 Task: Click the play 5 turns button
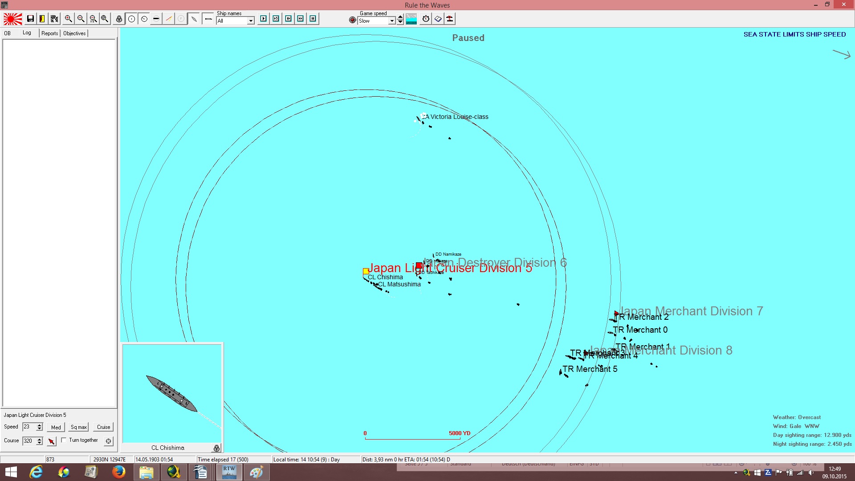(276, 19)
